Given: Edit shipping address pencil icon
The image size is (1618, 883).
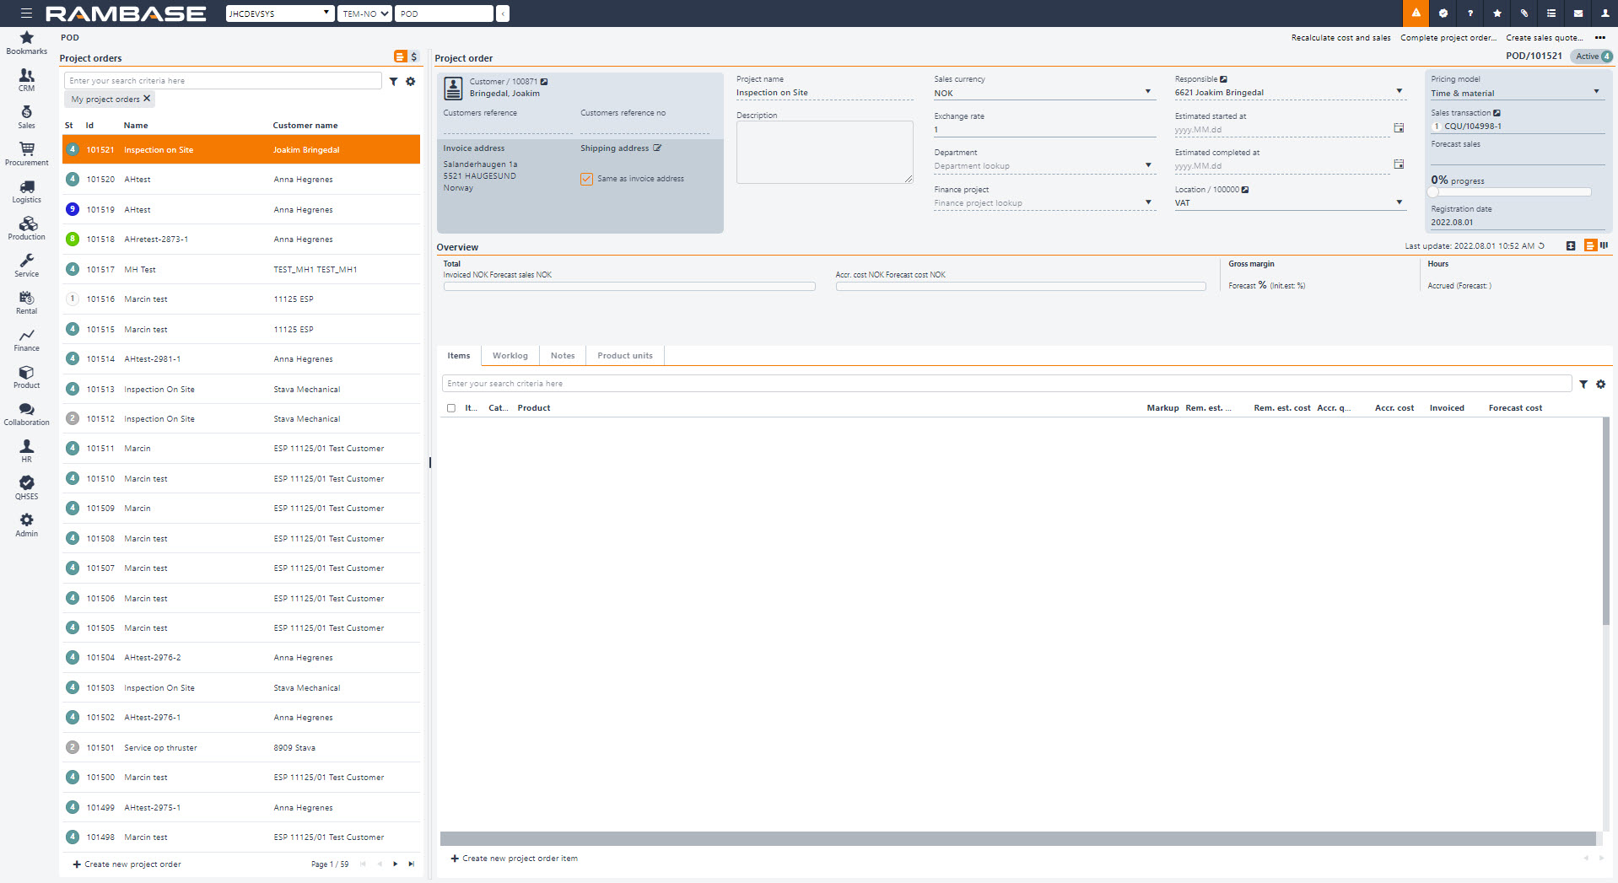Looking at the screenshot, I should (x=657, y=148).
